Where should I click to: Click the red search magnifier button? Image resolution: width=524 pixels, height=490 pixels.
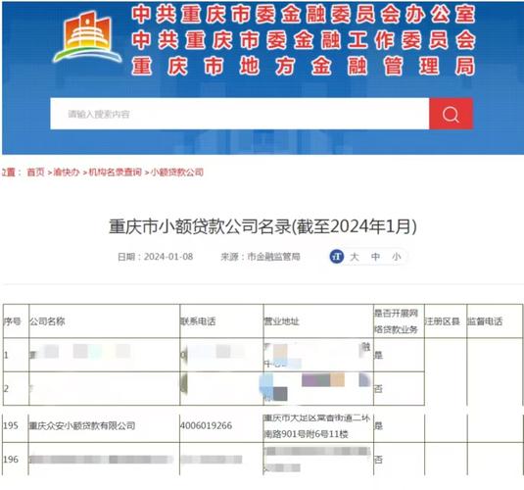[451, 114]
